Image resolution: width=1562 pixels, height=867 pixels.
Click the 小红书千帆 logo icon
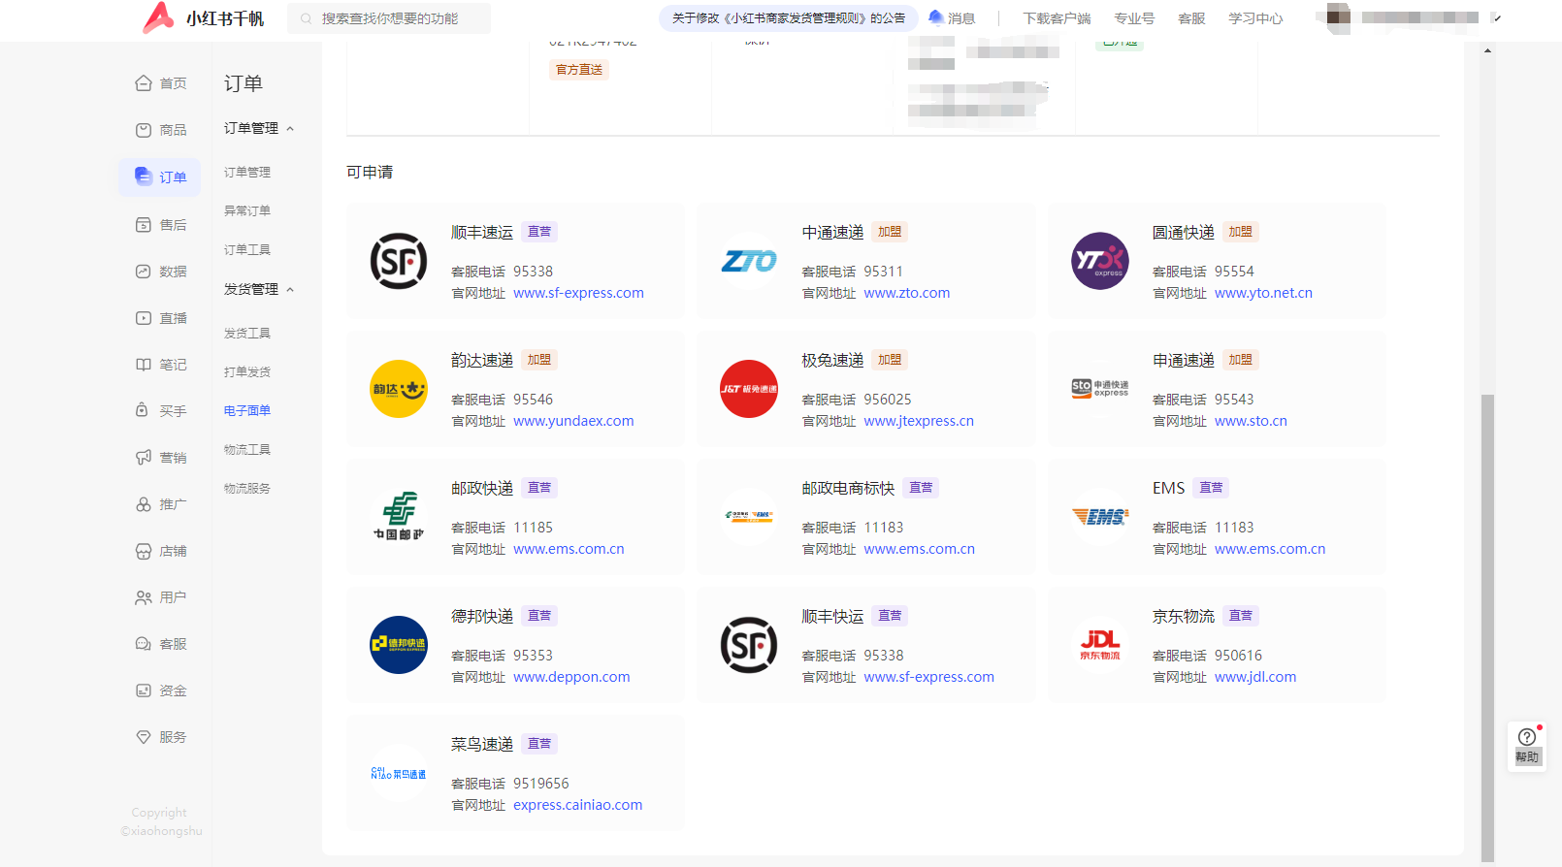point(158,17)
